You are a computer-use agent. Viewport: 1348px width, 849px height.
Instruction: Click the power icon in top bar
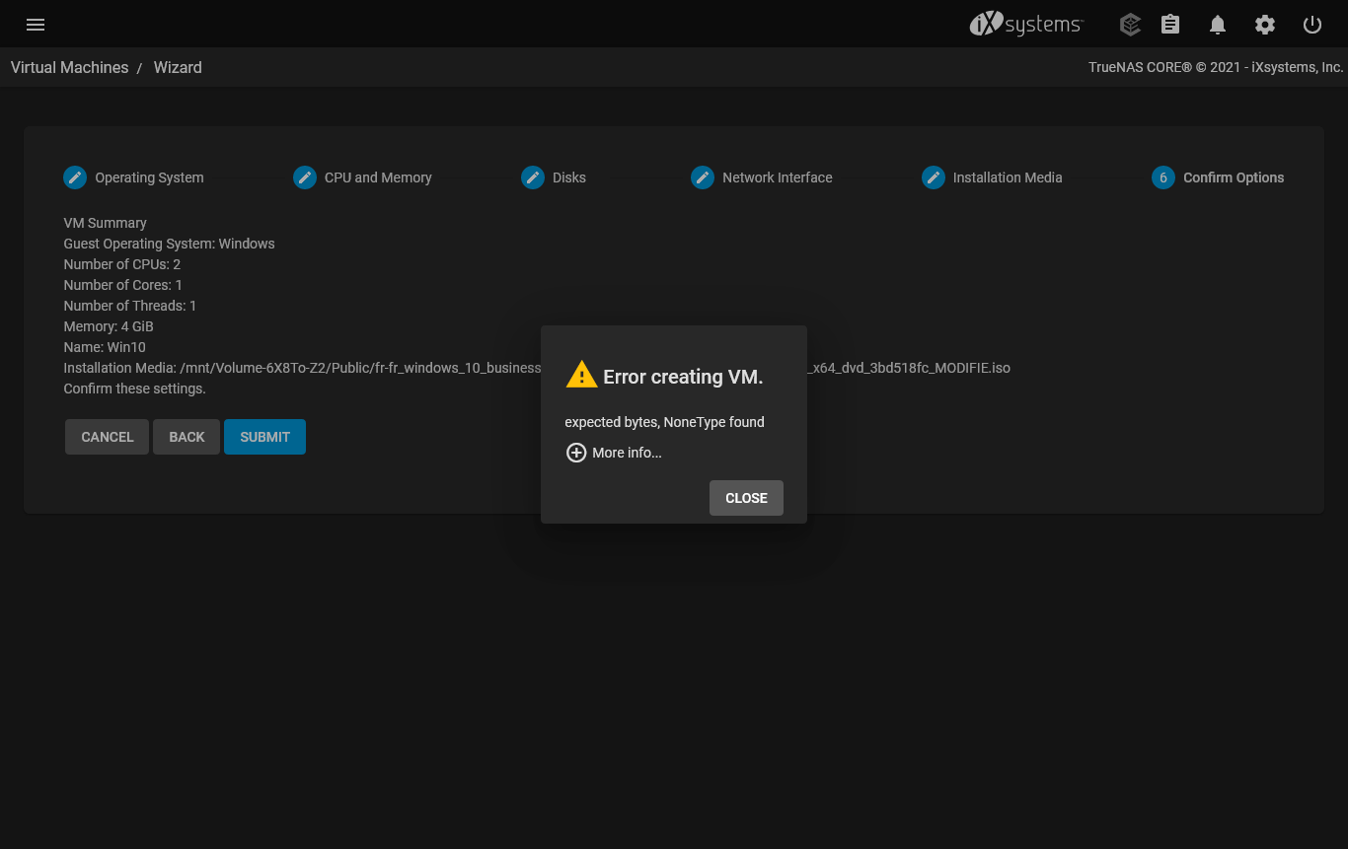[1312, 25]
